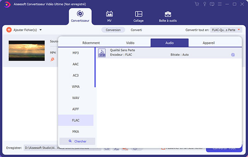248x157 pixels.
Task: Open the Convertisseur tab
Action: click(x=80, y=17)
